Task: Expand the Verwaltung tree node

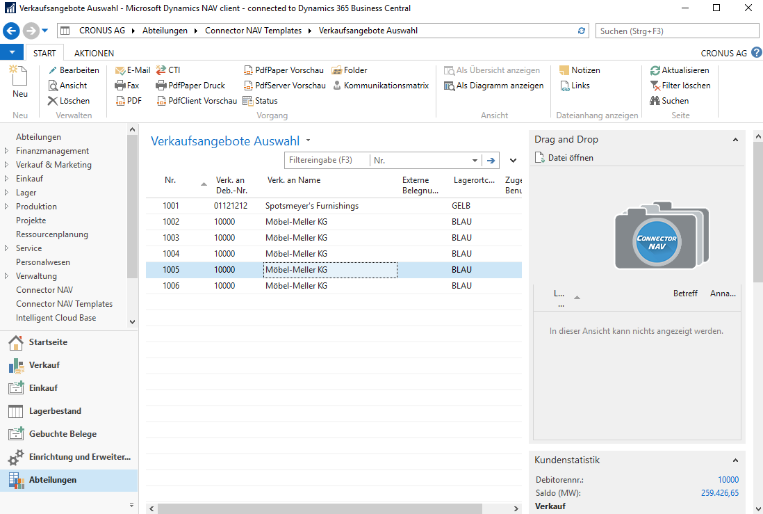Action: 6,275
